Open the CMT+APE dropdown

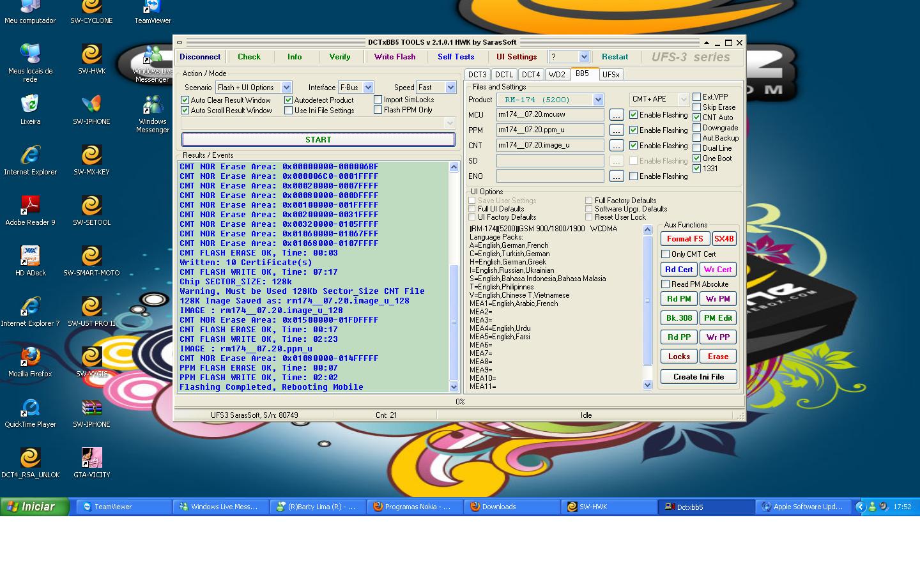[x=683, y=99]
